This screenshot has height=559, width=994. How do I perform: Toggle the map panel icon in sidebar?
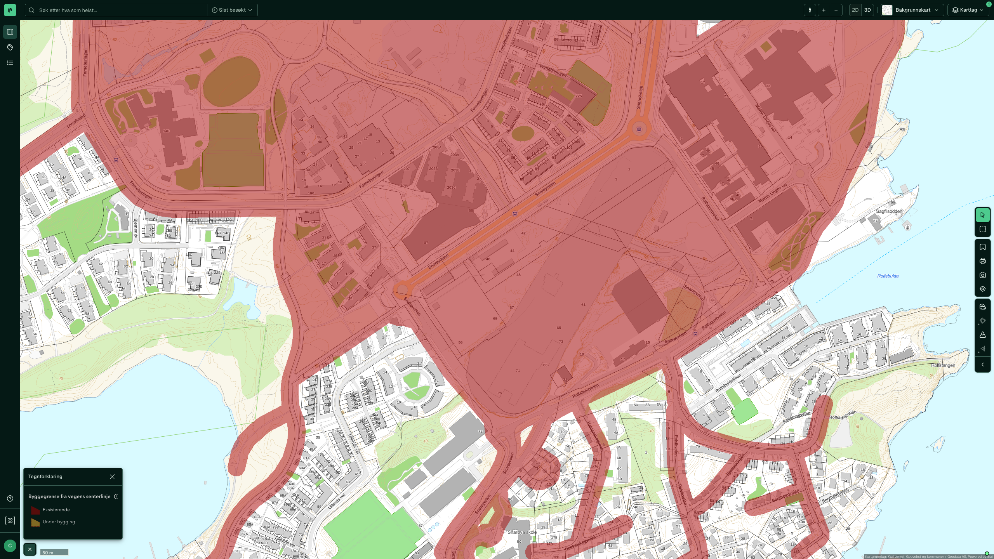10,32
